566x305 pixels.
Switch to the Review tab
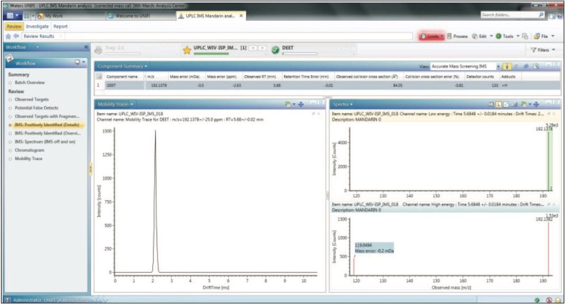pos(14,27)
